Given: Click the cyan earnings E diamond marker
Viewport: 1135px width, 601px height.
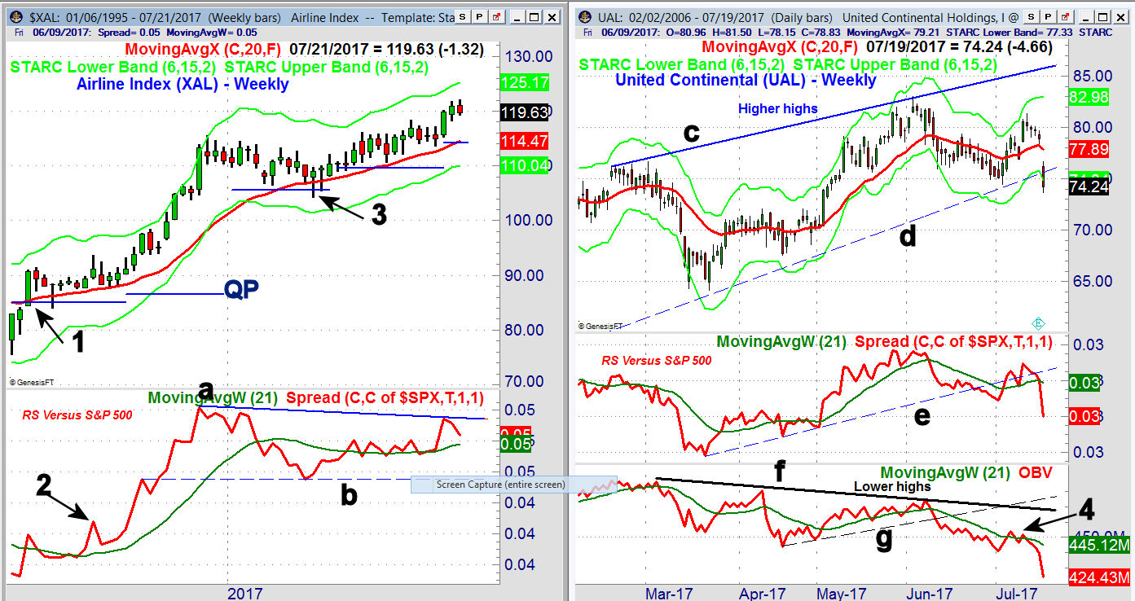Looking at the screenshot, I should coord(1039,322).
